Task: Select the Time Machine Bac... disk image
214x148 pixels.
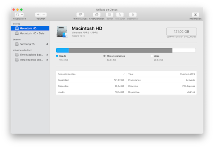Action: tap(30, 54)
